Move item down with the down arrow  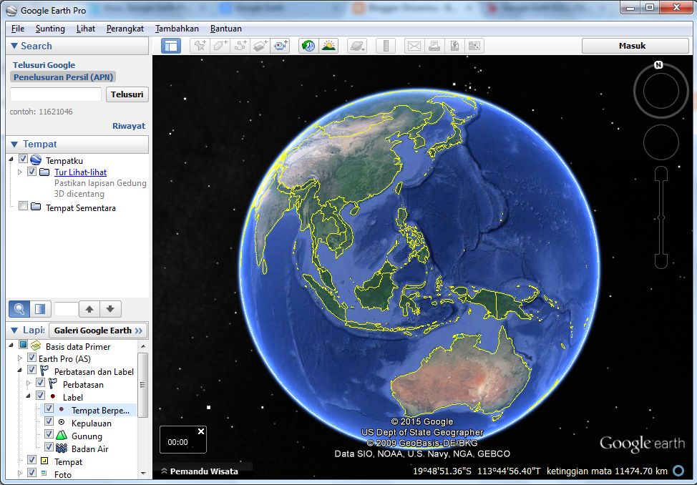click(110, 309)
